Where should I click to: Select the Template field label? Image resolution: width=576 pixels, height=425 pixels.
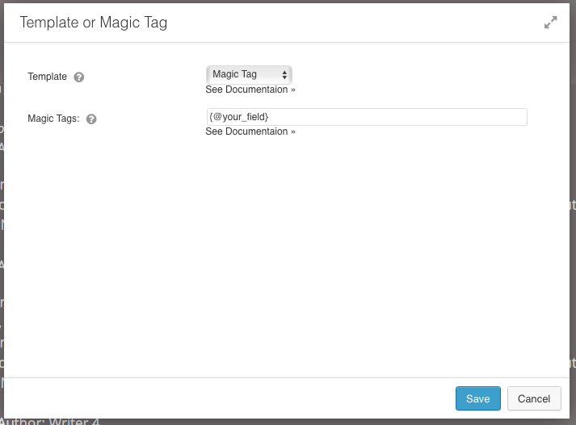click(48, 77)
